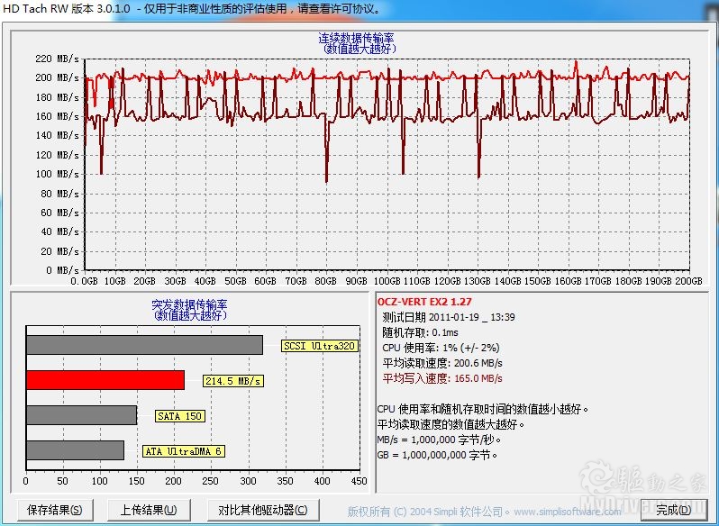Image resolution: width=719 pixels, height=526 pixels.
Task: Click the 200GB axis label
Action: [687, 281]
